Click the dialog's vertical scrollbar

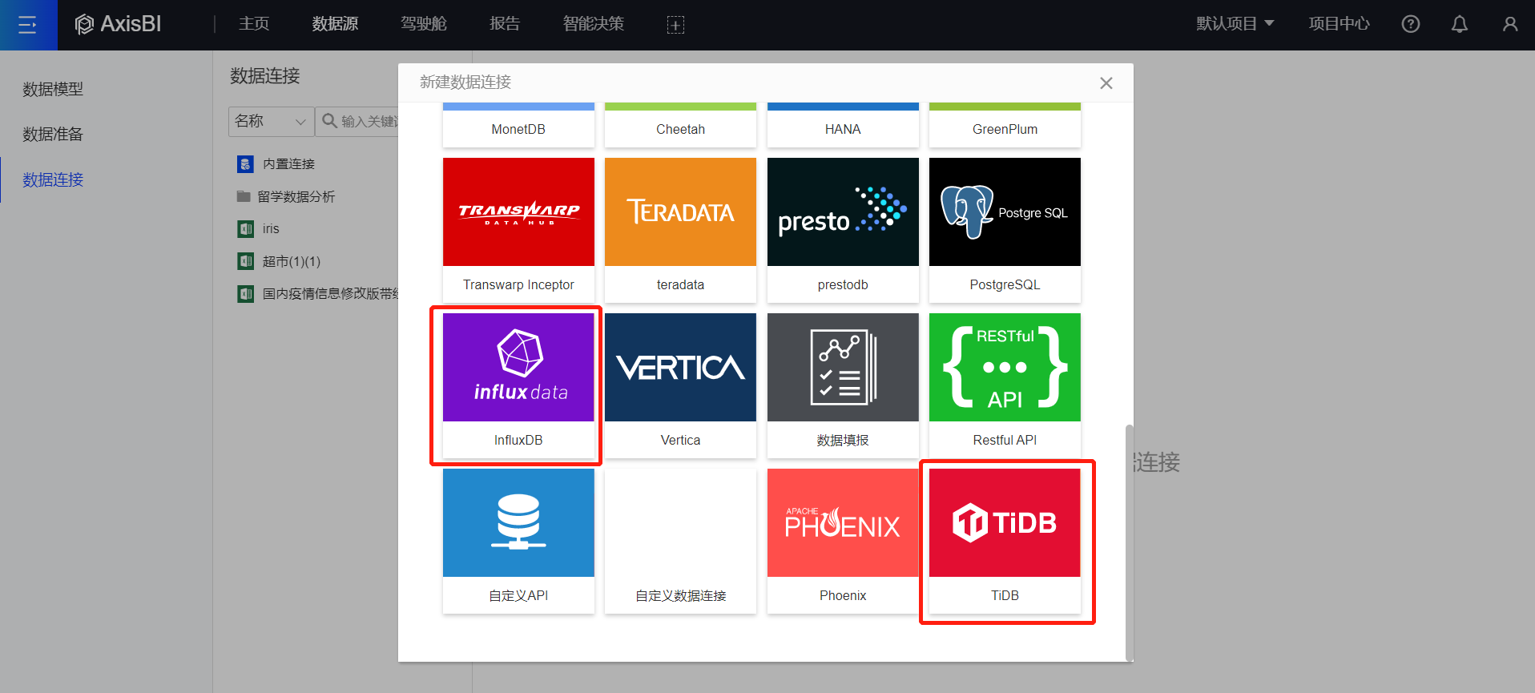pos(1130,542)
